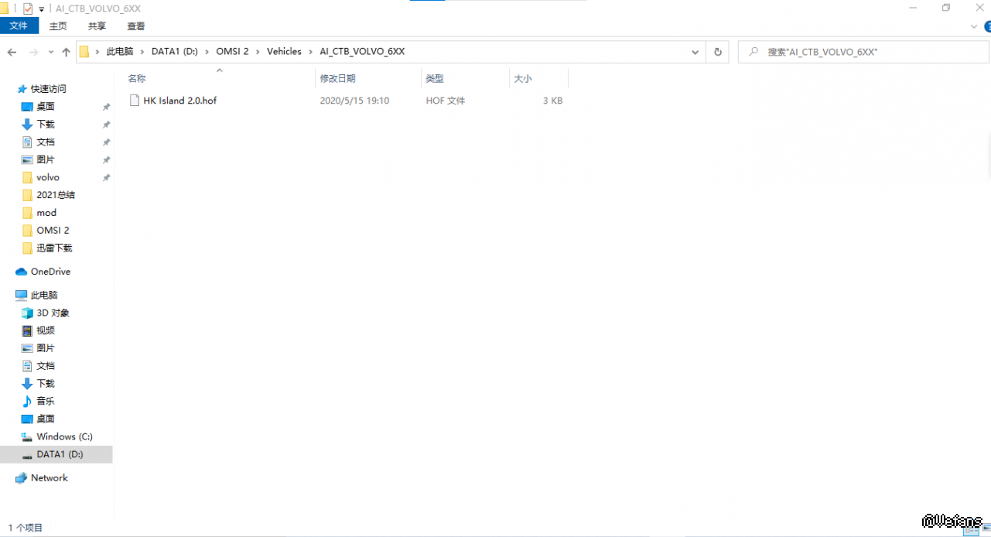Click OMSI 2 in the breadcrumb path

232,52
